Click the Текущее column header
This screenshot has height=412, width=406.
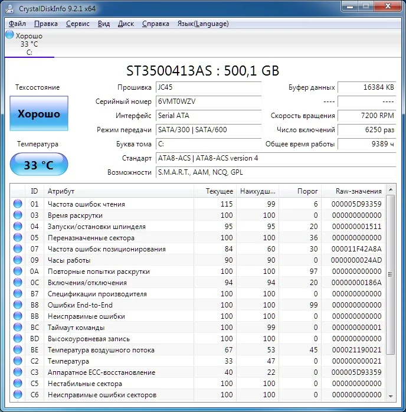coord(215,191)
